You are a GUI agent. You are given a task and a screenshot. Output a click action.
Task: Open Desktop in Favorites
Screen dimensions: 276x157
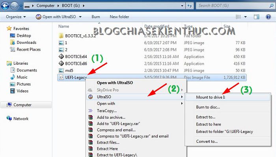(x=24, y=36)
